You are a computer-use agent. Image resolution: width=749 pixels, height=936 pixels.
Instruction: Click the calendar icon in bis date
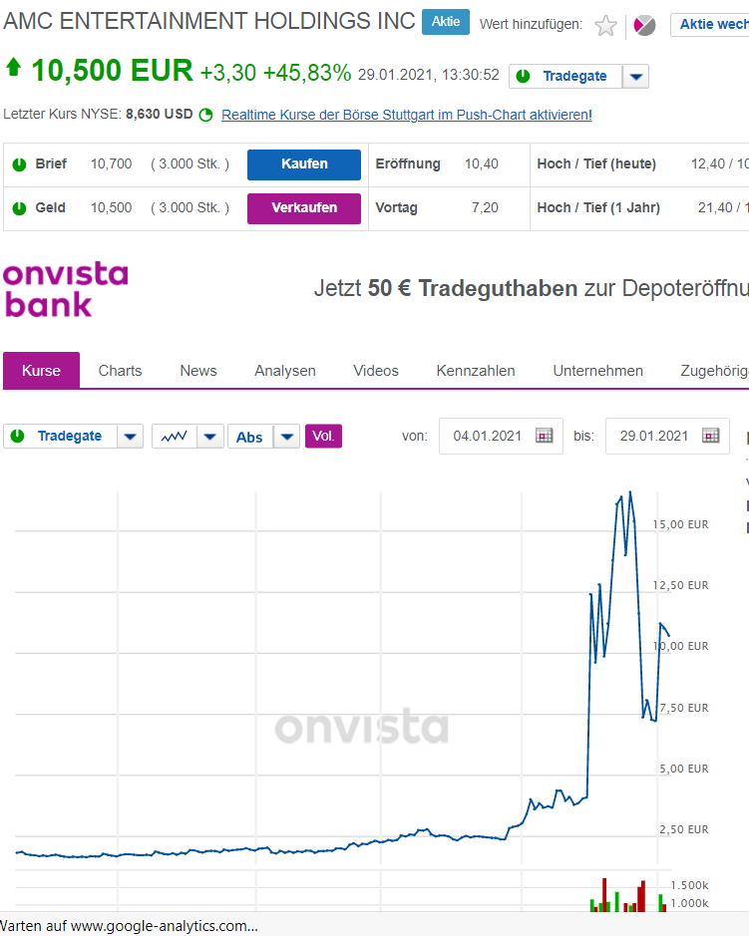pos(711,436)
